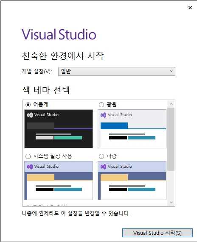Close the Visual Studio setup dialog
The width and height of the screenshot is (197, 242).
190,8
